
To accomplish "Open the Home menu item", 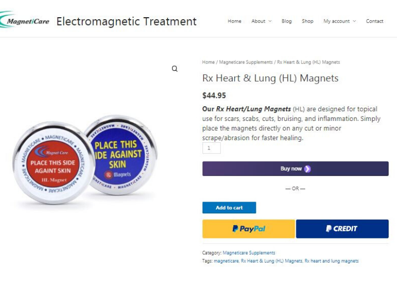I will pyautogui.click(x=234, y=21).
